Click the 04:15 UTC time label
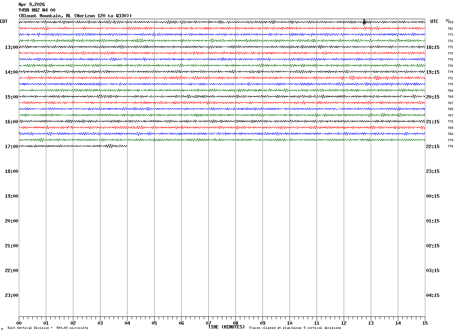The width and height of the screenshot is (455, 333). 433,295
